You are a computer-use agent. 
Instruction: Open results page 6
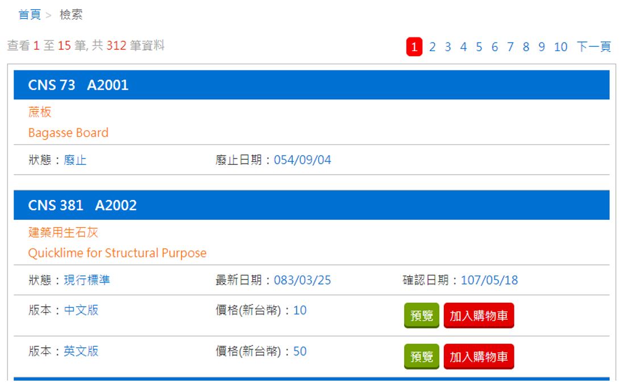pyautogui.click(x=494, y=47)
